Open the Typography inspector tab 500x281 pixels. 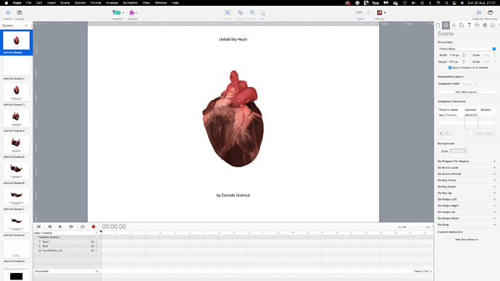470,25
